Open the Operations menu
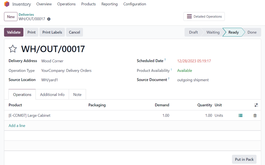 [x=66, y=4]
